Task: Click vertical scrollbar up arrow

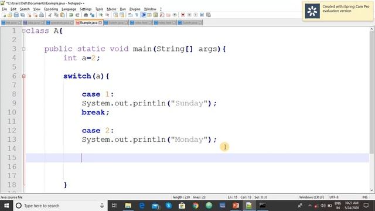Action: pos(371,29)
